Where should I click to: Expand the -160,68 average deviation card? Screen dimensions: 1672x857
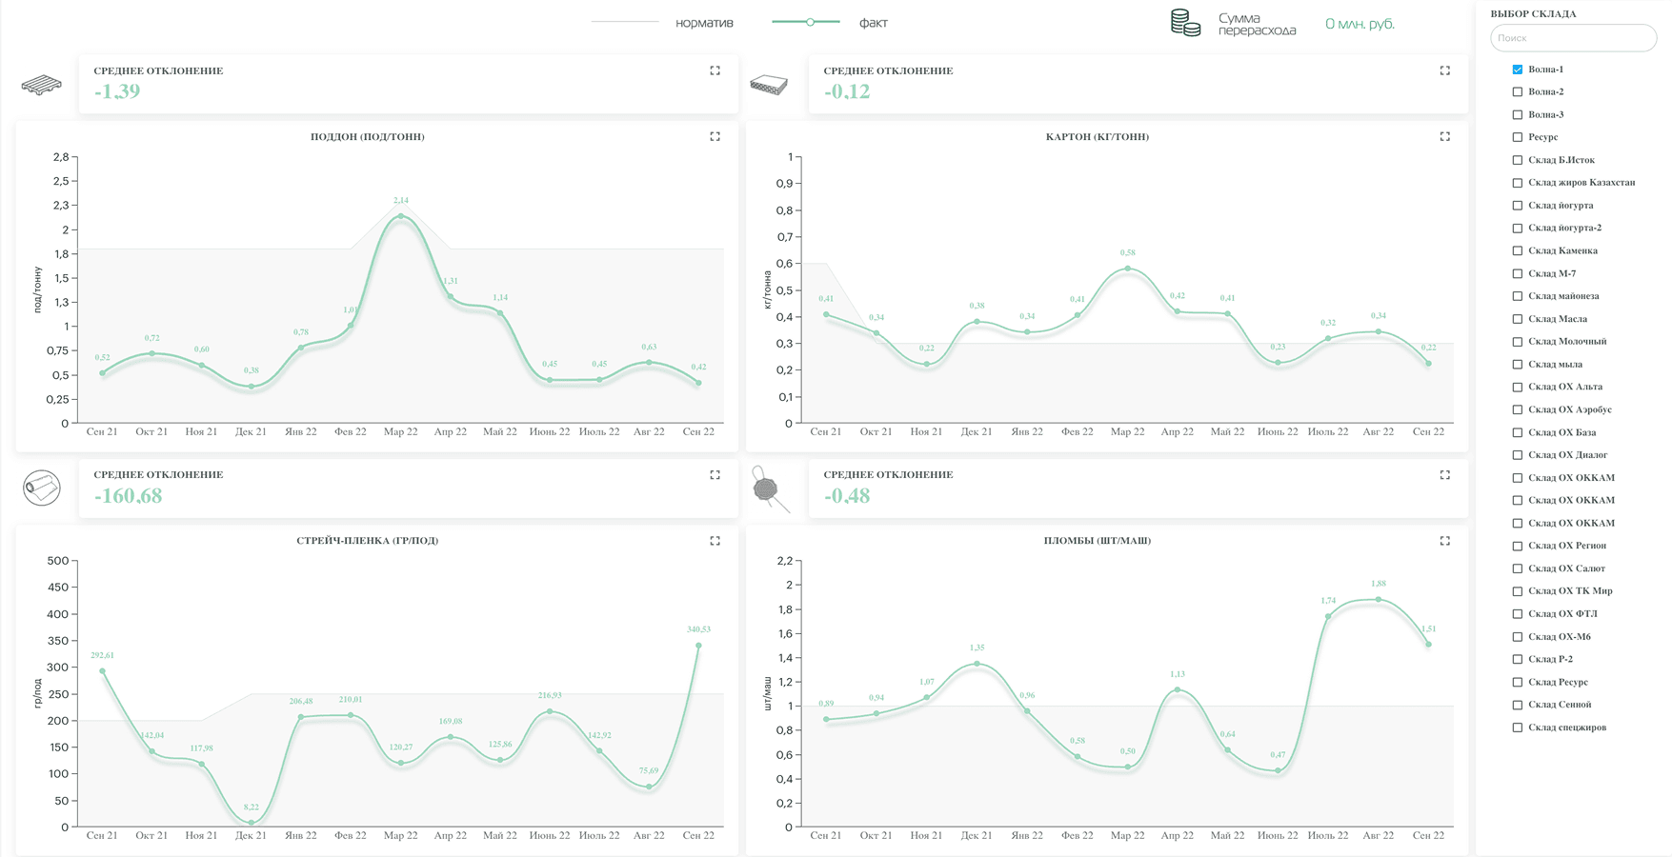tap(715, 474)
